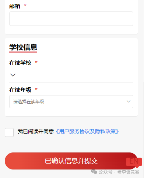Click the 邮箱 field label

pyautogui.click(x=15, y=6)
